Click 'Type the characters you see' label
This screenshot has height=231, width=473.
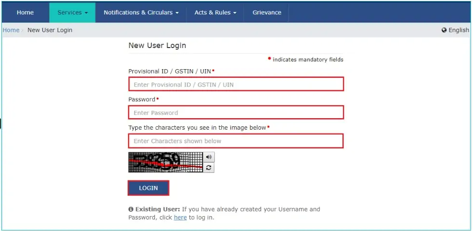pos(197,128)
